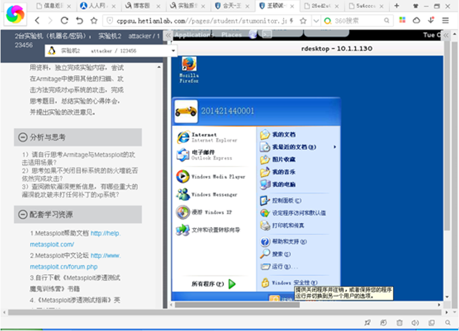This screenshot has height=331, width=459.
Task: Open 文件和设置转移向导 wizard
Action: point(208,230)
